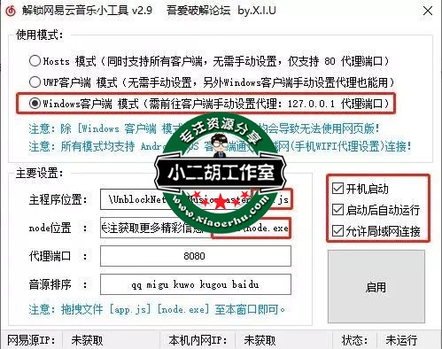Click the 启用 button
442x349 pixels.
point(376,287)
